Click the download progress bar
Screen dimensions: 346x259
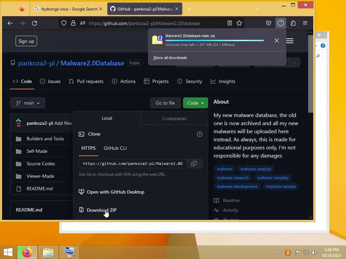215,40
